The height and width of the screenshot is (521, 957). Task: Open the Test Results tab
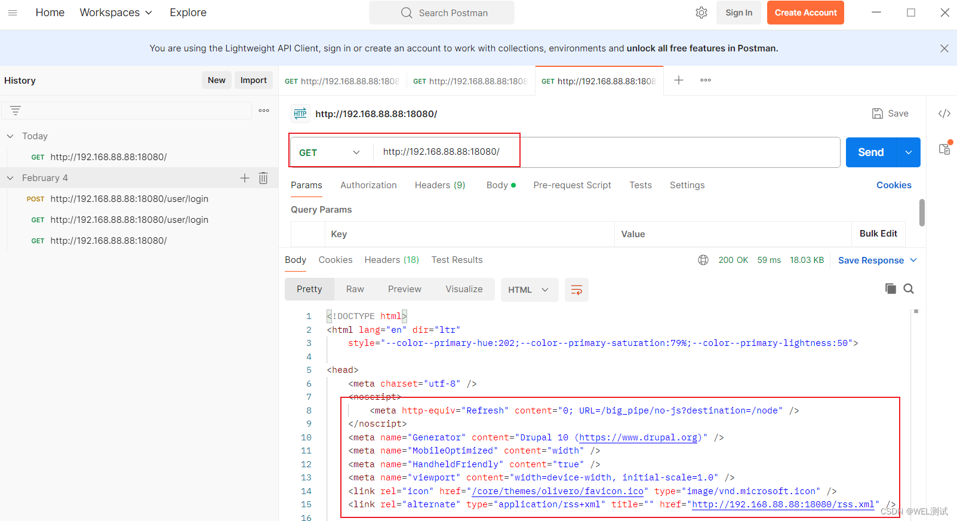[457, 260]
